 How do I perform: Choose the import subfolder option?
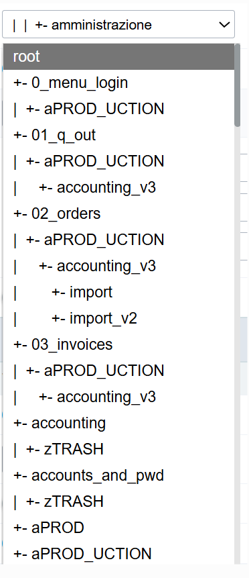[118, 292]
